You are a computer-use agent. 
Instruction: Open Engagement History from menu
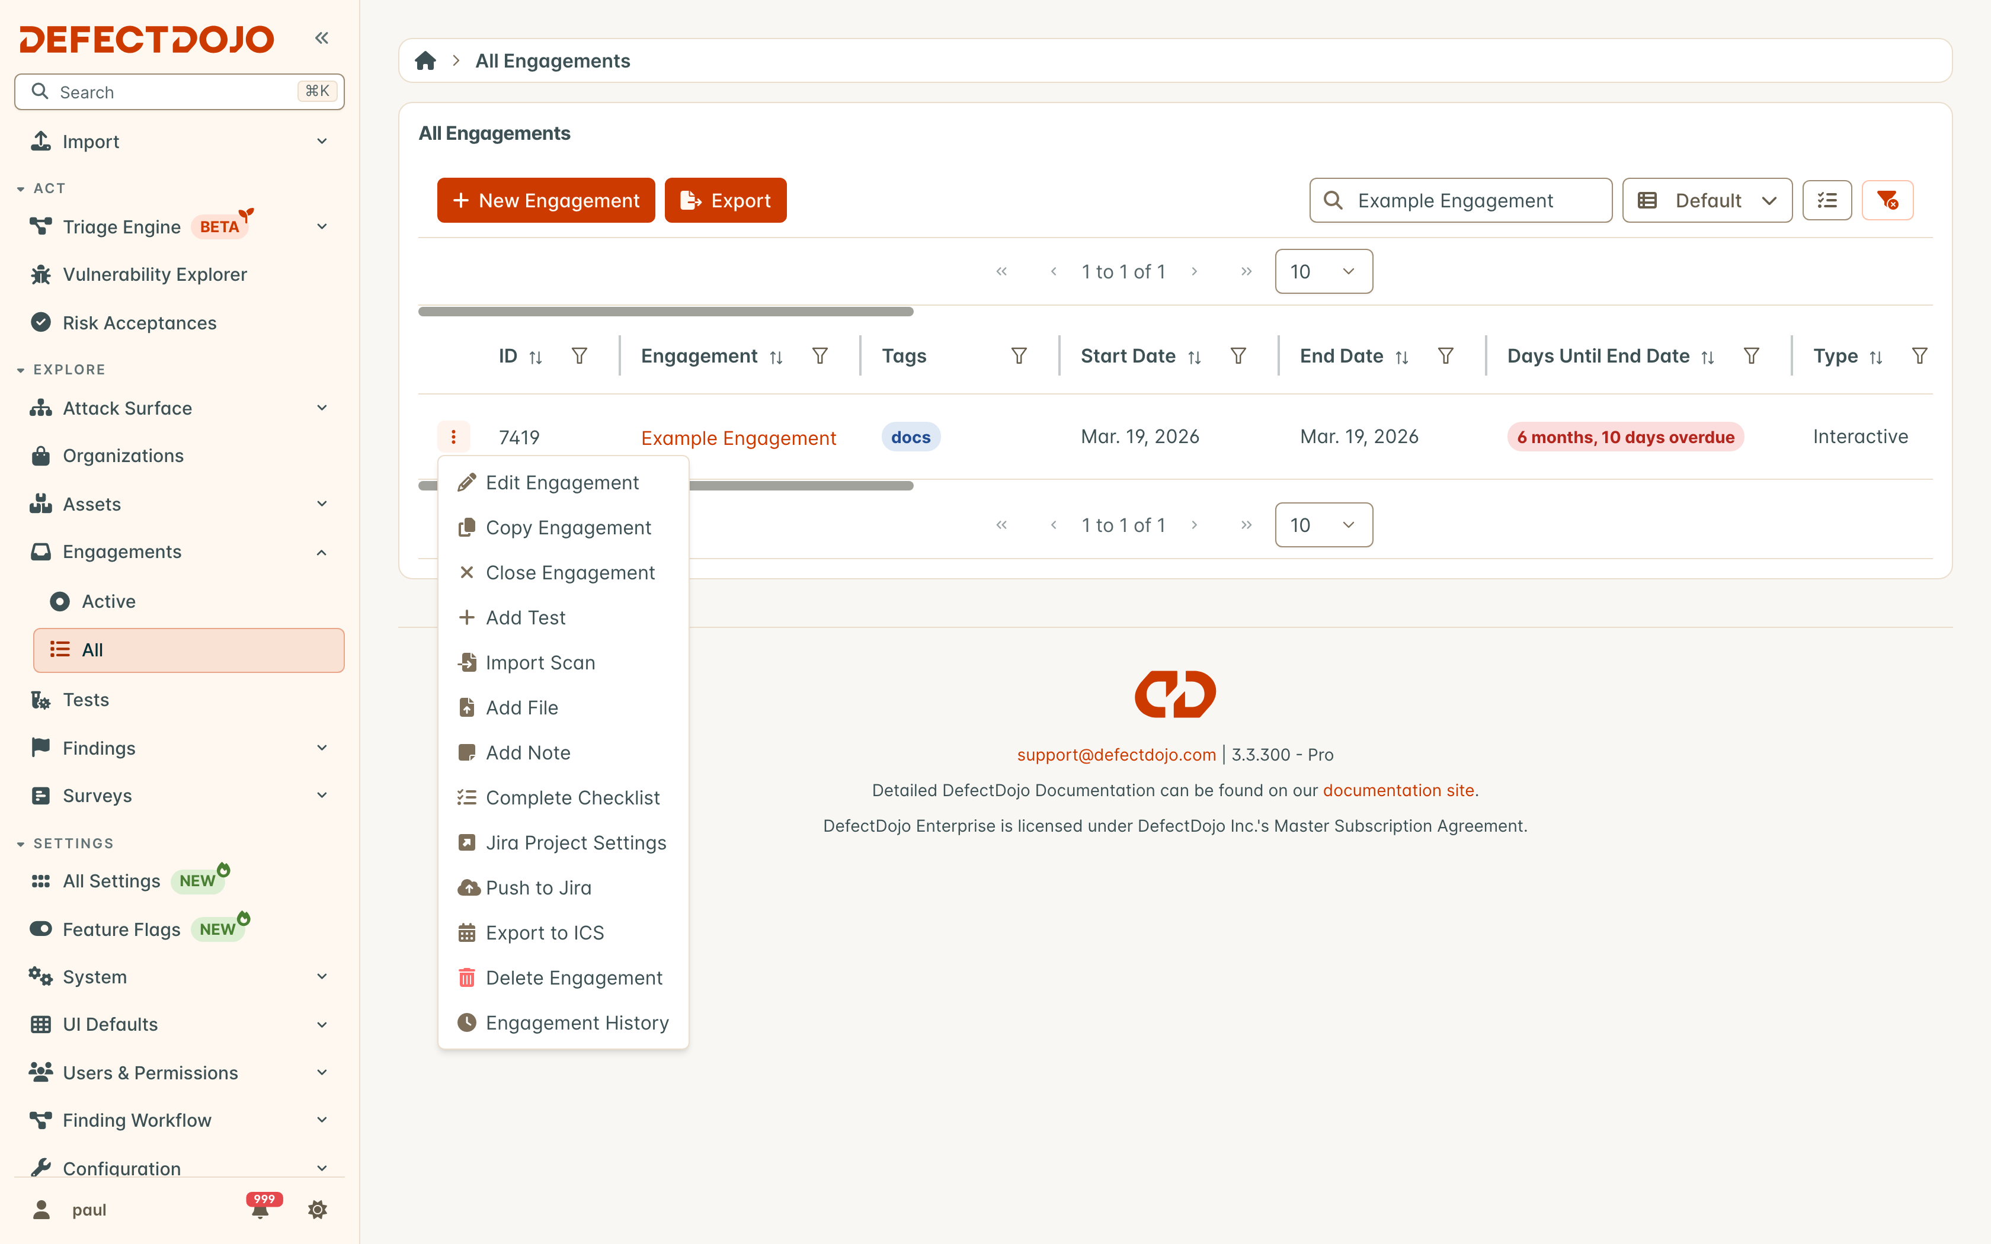(x=563, y=1022)
